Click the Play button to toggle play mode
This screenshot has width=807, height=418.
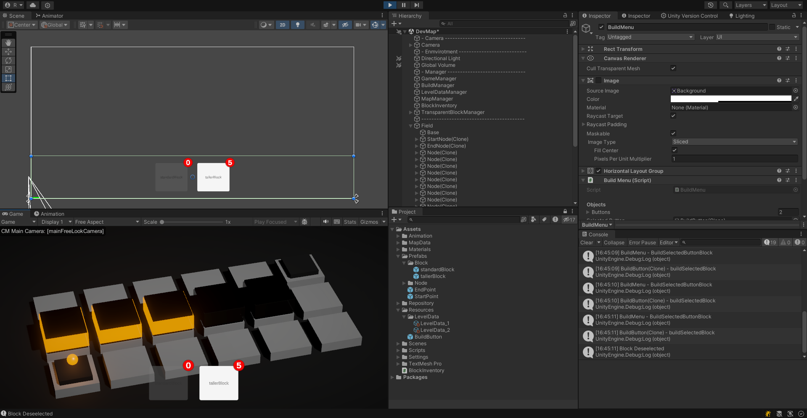[390, 5]
